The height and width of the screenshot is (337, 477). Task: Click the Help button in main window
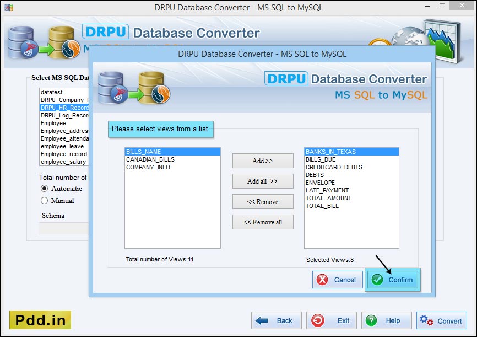pyautogui.click(x=386, y=320)
